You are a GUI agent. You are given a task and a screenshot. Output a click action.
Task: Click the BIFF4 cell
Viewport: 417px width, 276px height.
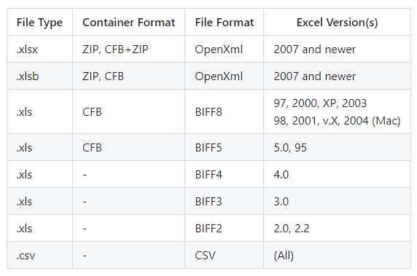pyautogui.click(x=225, y=175)
